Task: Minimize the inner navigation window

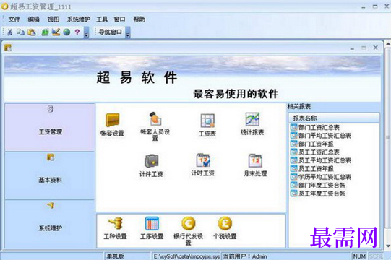Action: click(x=352, y=48)
